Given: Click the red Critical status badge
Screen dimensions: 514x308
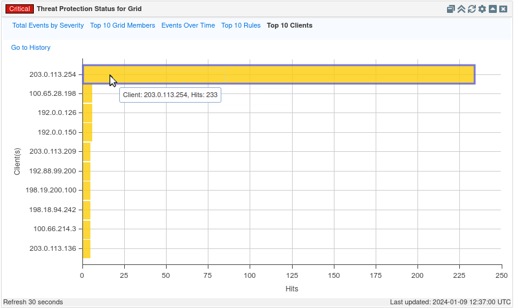Looking at the screenshot, I should coord(18,9).
